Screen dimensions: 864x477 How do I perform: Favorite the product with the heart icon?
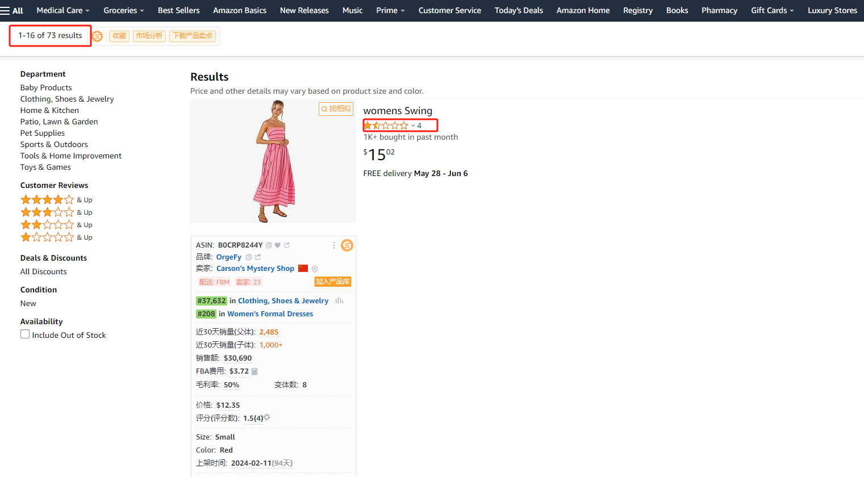click(x=278, y=245)
